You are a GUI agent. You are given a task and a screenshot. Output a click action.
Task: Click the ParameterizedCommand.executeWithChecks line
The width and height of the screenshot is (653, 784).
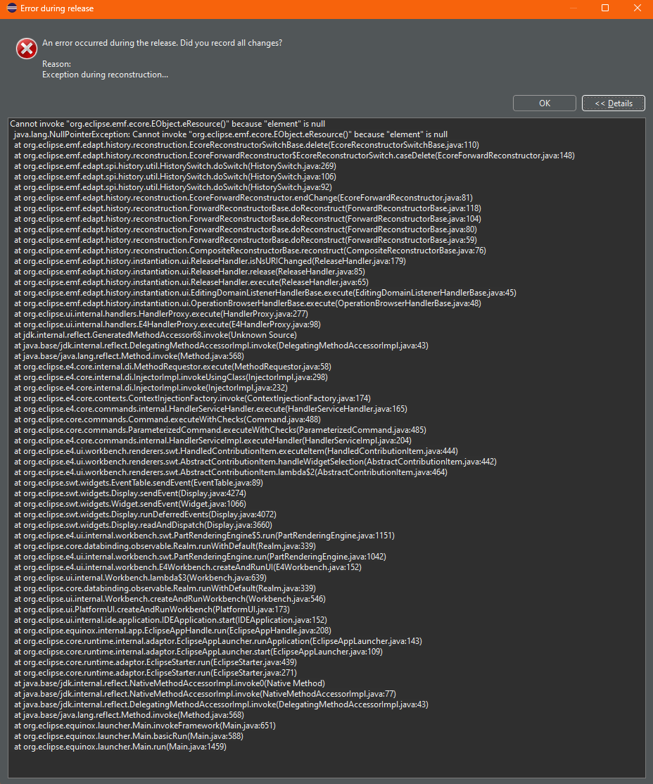click(220, 429)
